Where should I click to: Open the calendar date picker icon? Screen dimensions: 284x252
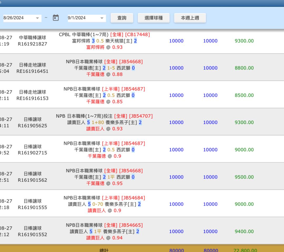(55, 18)
